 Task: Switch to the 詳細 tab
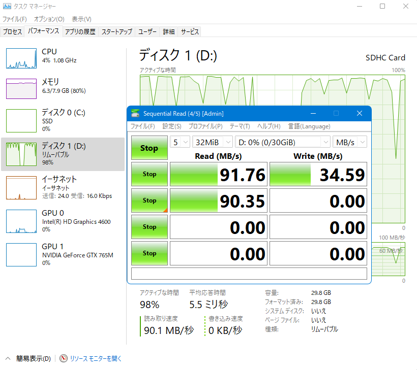(x=169, y=32)
